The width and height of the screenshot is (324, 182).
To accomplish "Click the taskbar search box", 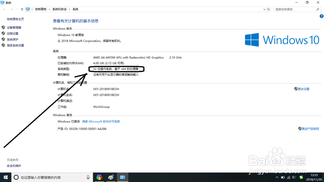I will click(52, 177).
